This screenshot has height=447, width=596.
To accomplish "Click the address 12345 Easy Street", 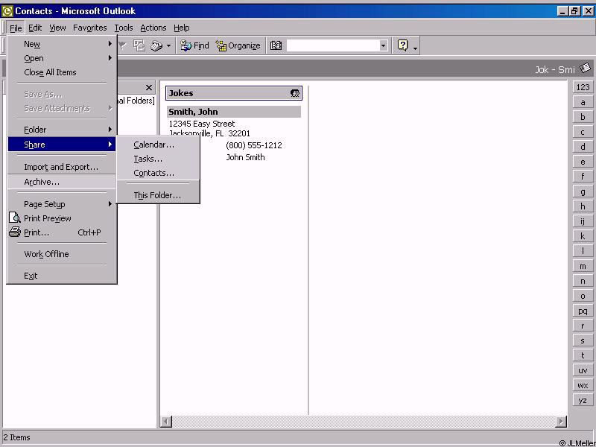I will tap(202, 124).
